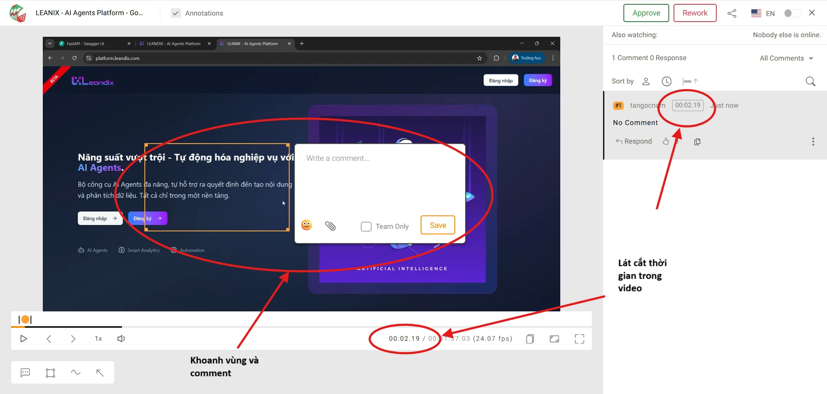Close the review viewer with the X

click(812, 13)
